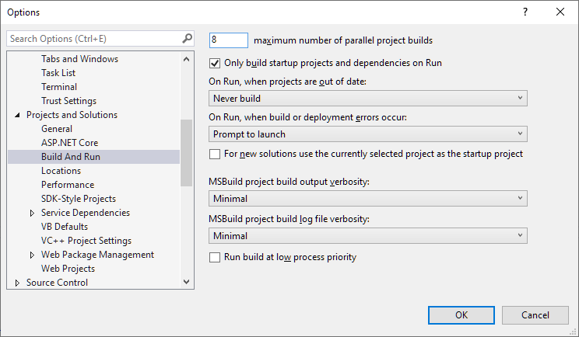Click the search magnifier icon in Options

[x=187, y=38]
